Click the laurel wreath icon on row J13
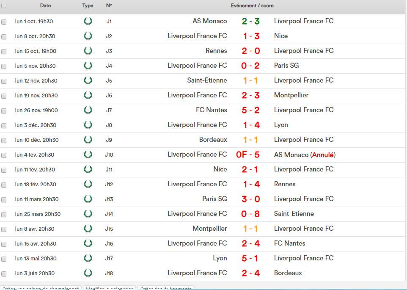The width and height of the screenshot is (407, 290). (88, 199)
